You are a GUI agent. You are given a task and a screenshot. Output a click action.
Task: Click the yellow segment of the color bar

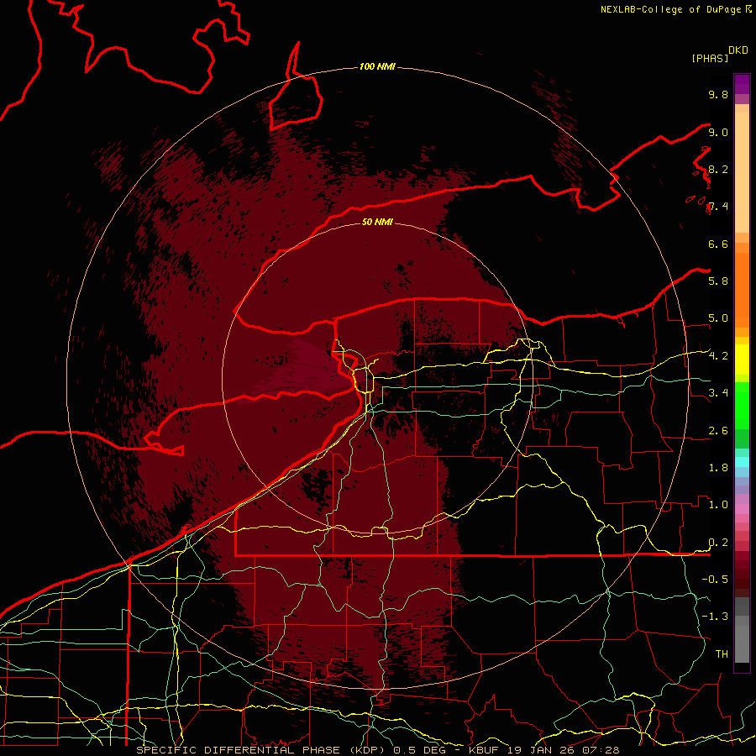[742, 360]
